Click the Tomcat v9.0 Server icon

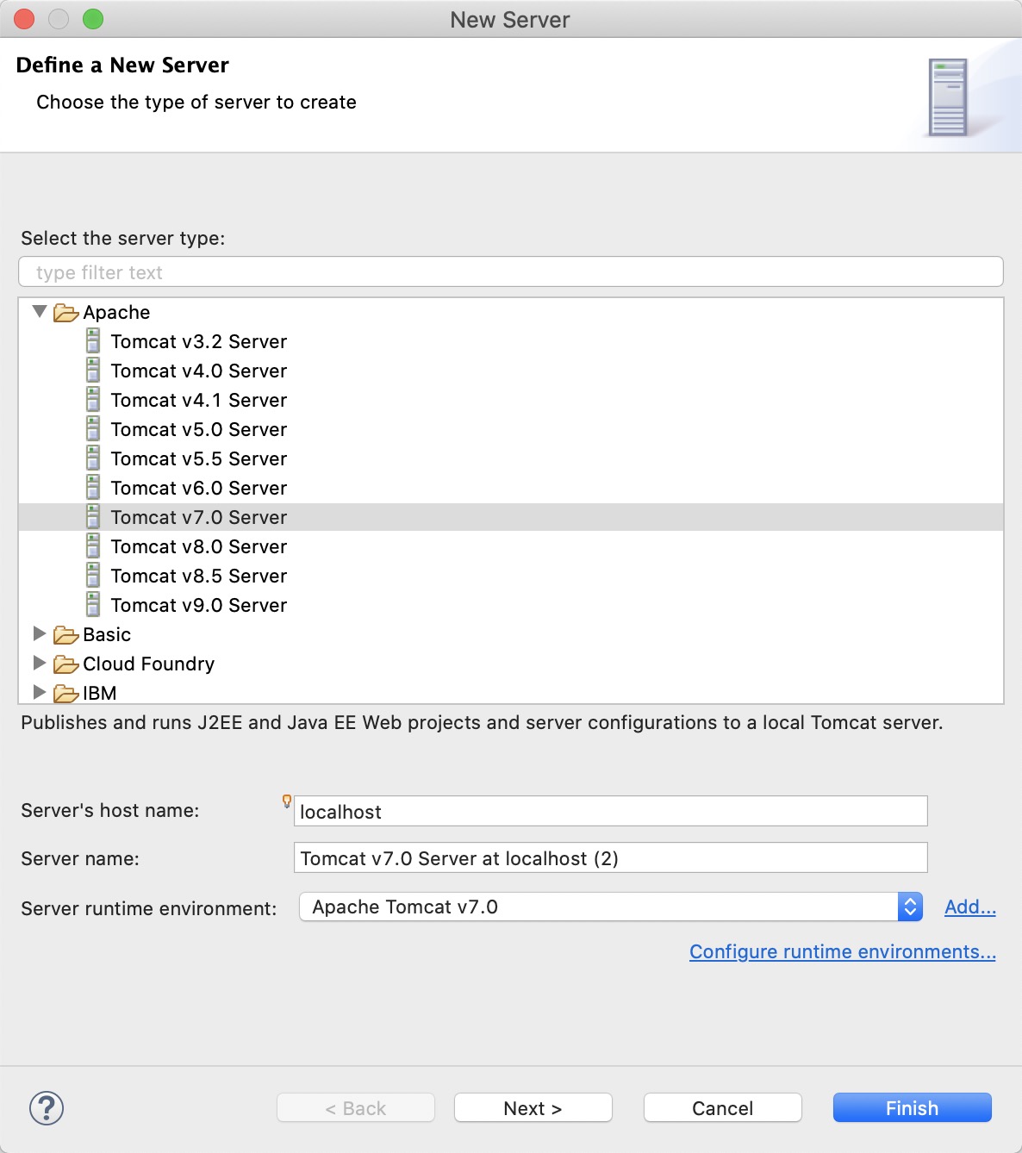[93, 605]
